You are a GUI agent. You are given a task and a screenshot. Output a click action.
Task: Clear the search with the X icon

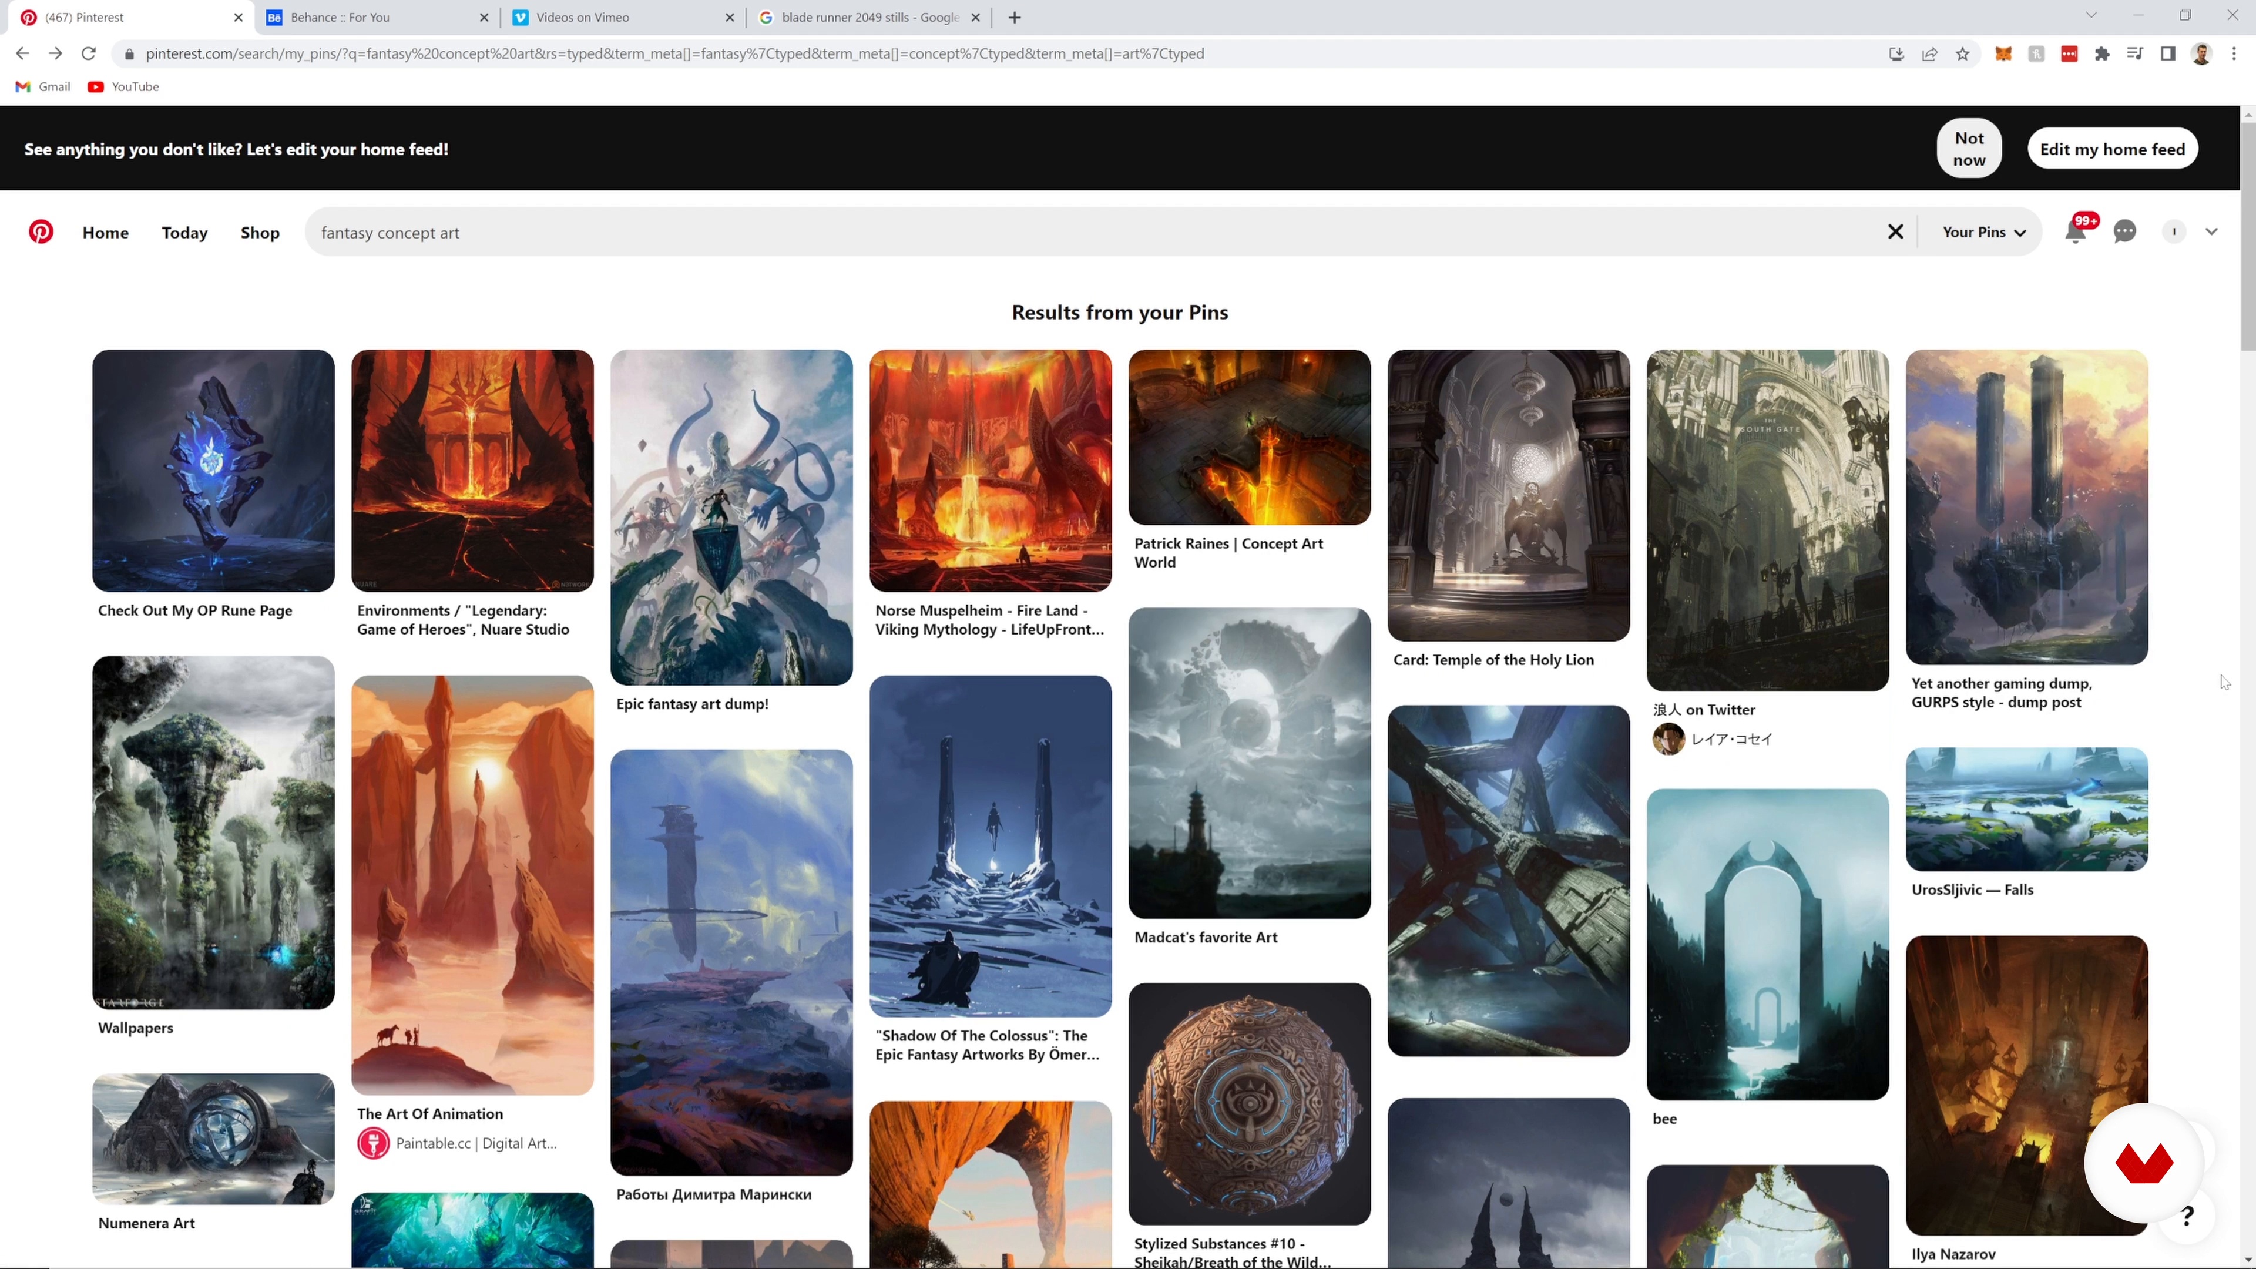point(1895,232)
